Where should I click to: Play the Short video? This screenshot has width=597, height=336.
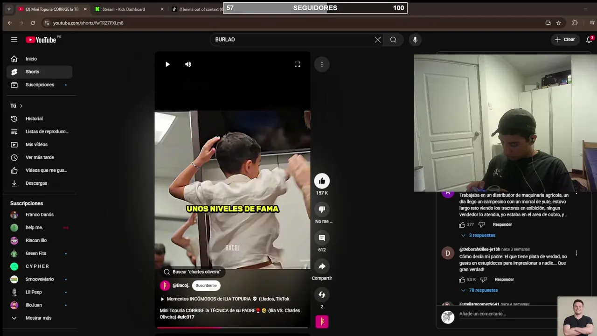pos(167,64)
